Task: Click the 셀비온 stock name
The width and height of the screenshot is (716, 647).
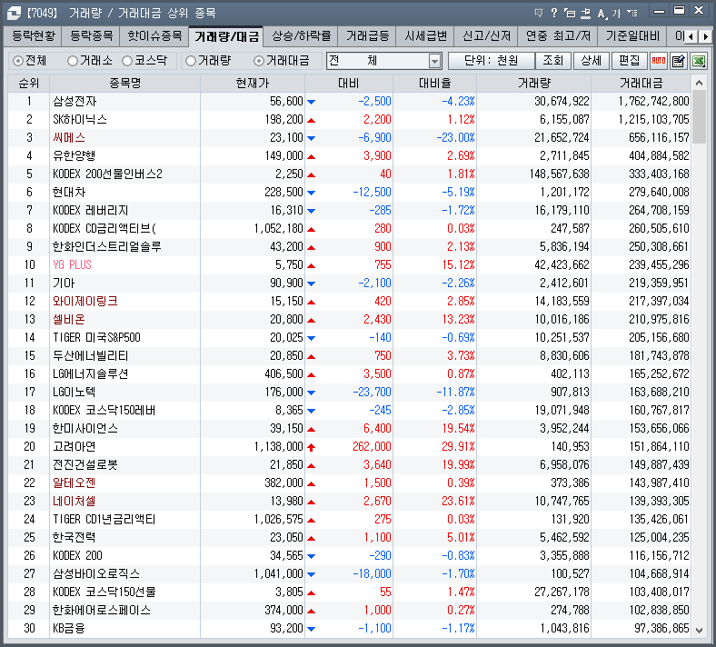Action: [x=69, y=320]
